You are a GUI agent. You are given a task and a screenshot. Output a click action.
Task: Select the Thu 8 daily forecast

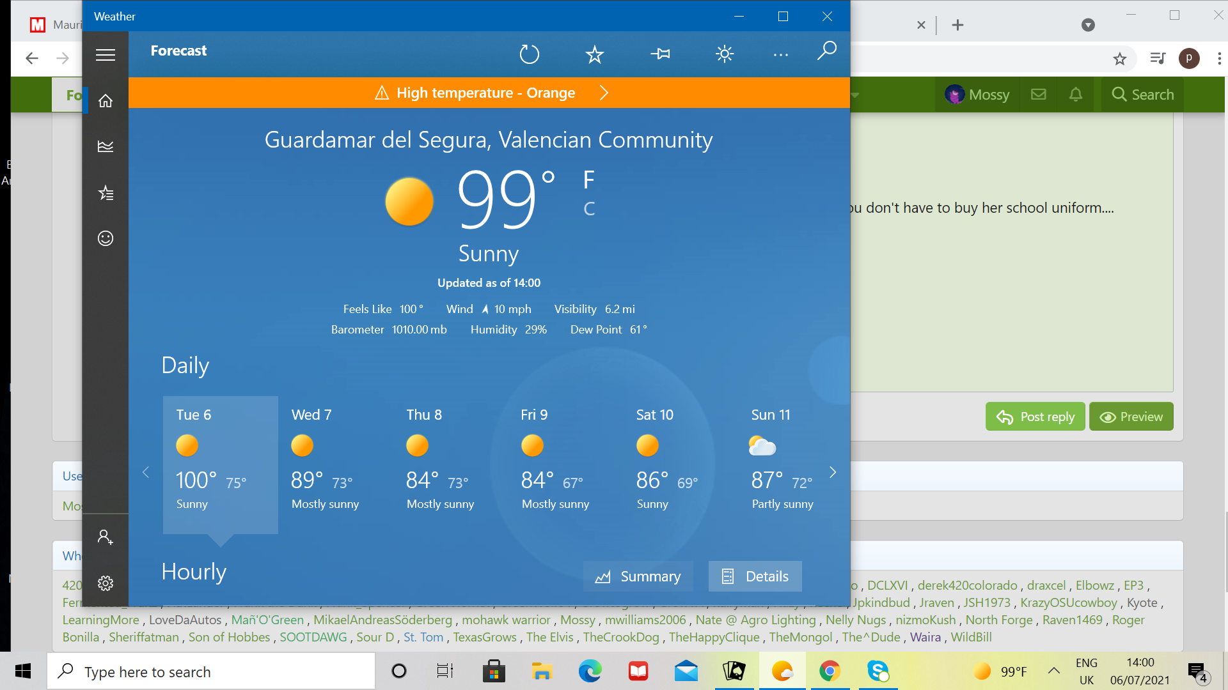click(451, 464)
